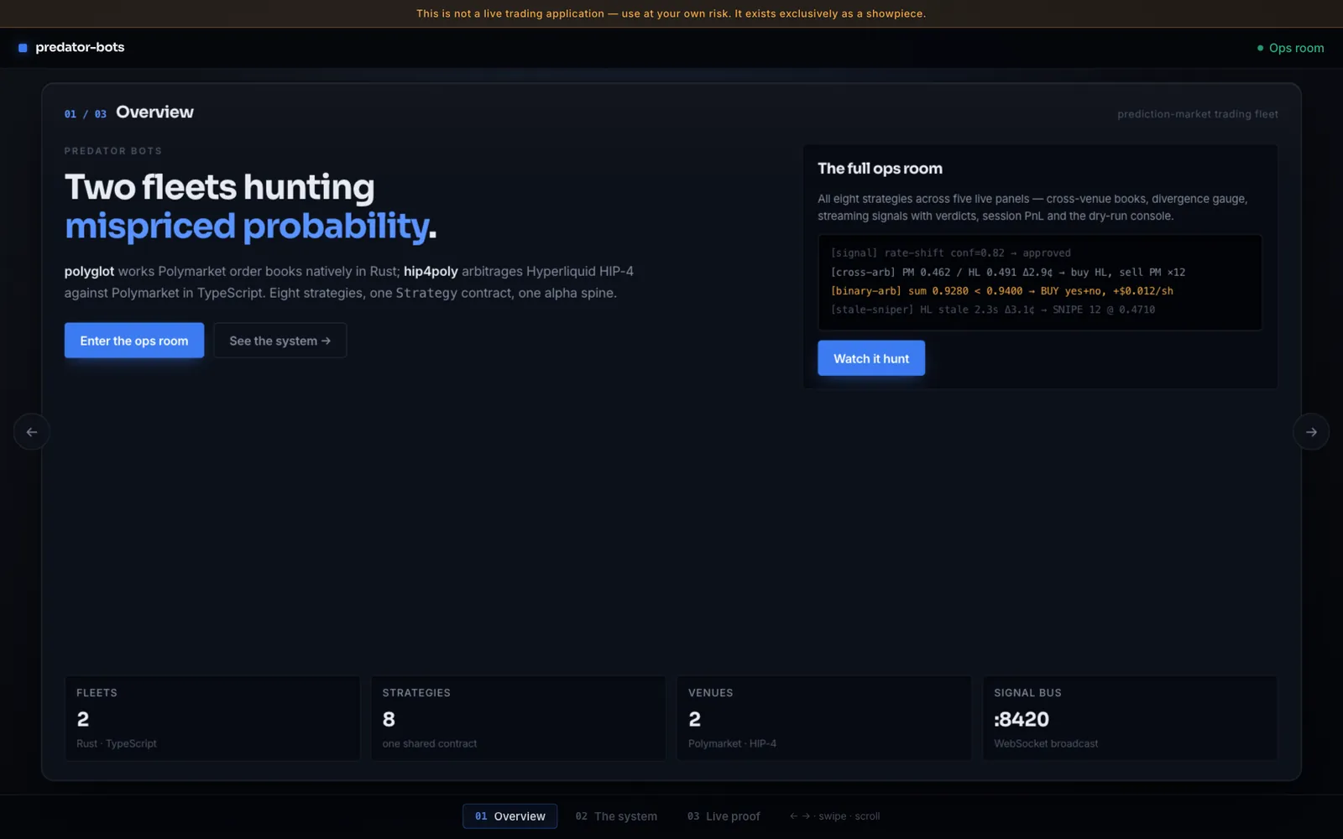Select the 01 Overview tab at the bottom
Viewport: 1343px width, 839px height.
(510, 816)
